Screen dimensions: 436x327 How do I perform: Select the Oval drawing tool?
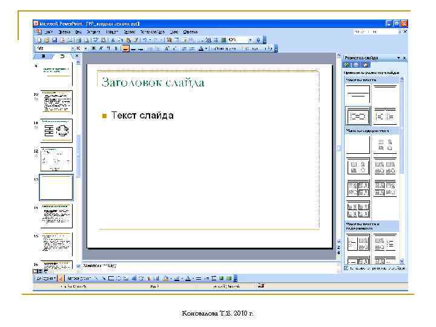point(119,278)
